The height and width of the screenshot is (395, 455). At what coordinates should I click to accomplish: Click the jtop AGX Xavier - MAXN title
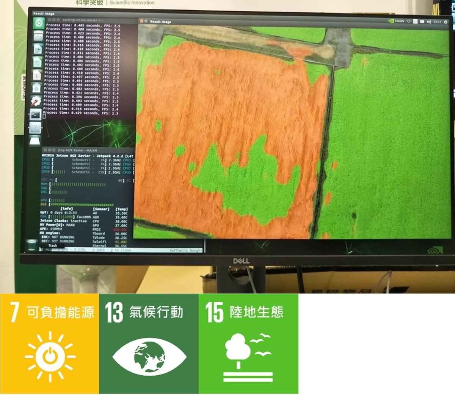[78, 150]
